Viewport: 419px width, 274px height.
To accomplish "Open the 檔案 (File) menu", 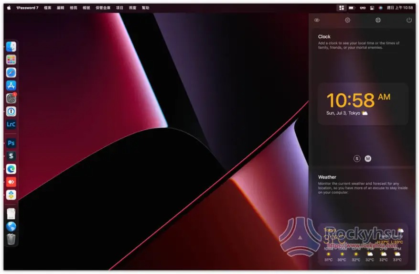I will pos(48,8).
